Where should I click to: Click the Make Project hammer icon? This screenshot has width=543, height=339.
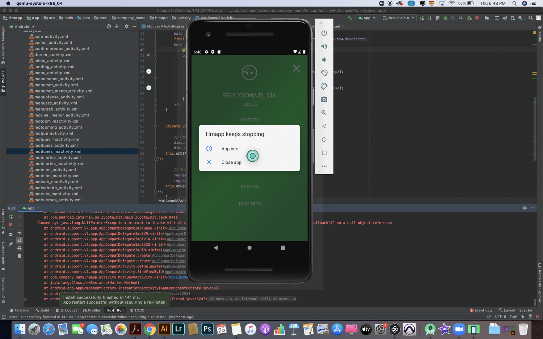(x=350, y=18)
